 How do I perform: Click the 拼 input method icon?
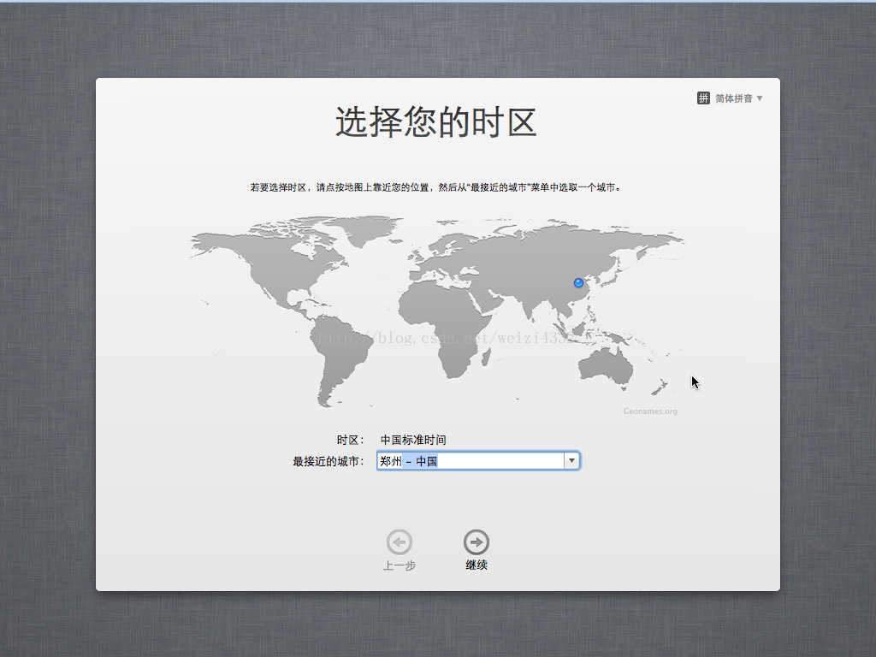(x=703, y=98)
